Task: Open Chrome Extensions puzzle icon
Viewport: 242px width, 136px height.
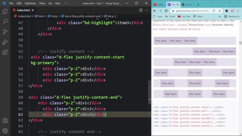Action: [x=226, y=11]
